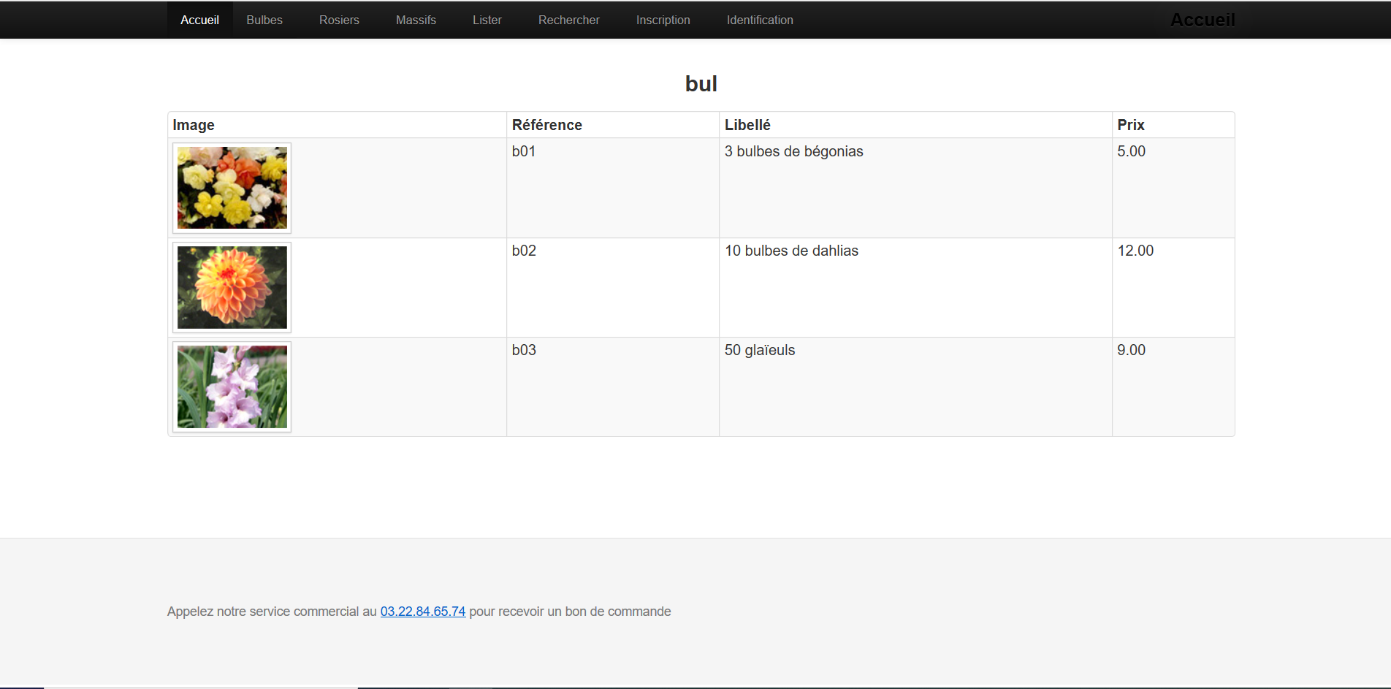Image resolution: width=1391 pixels, height=689 pixels.
Task: Navigate to the Massifs section
Action: 416,20
